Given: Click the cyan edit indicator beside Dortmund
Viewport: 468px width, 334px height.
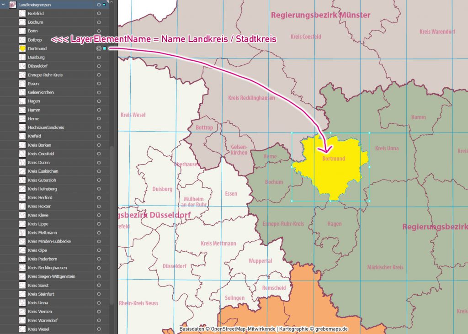Looking at the screenshot, I should 105,48.
